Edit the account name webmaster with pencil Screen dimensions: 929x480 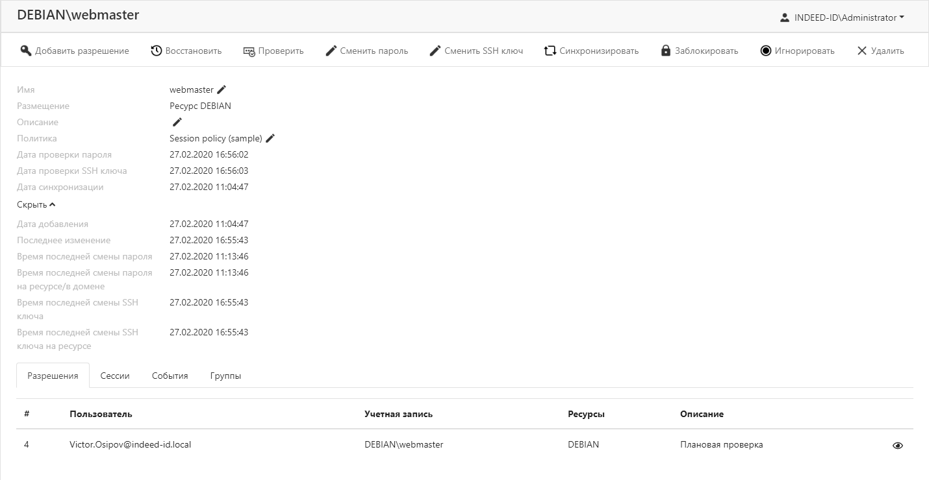tap(222, 90)
